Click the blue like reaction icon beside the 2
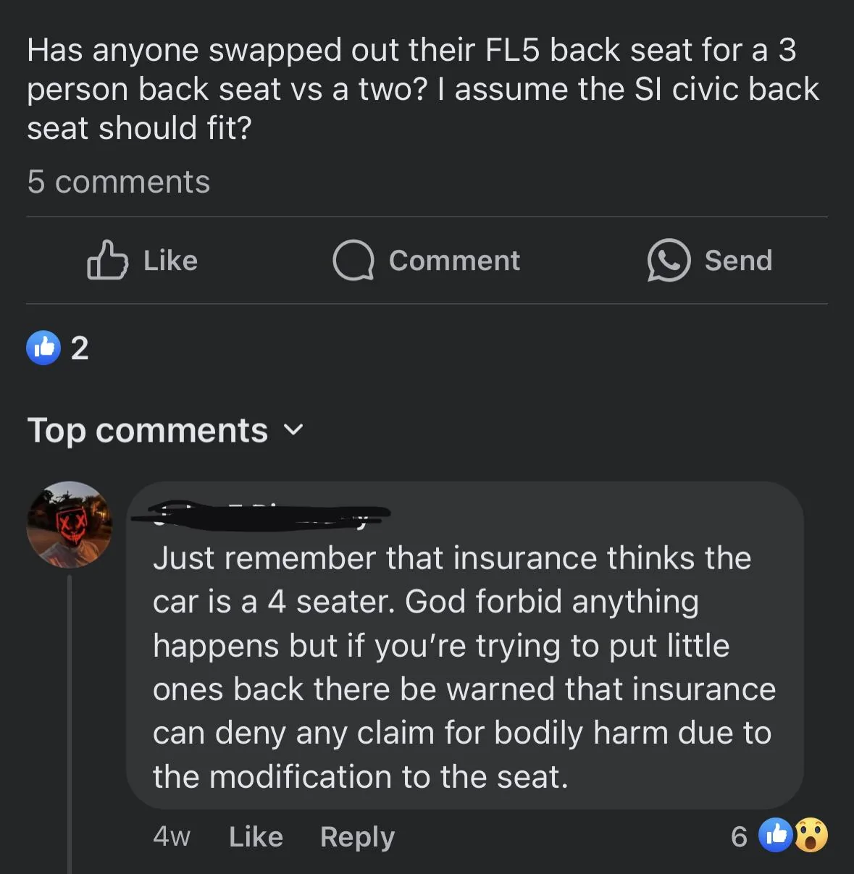Screen dimensions: 854x874 coord(43,348)
